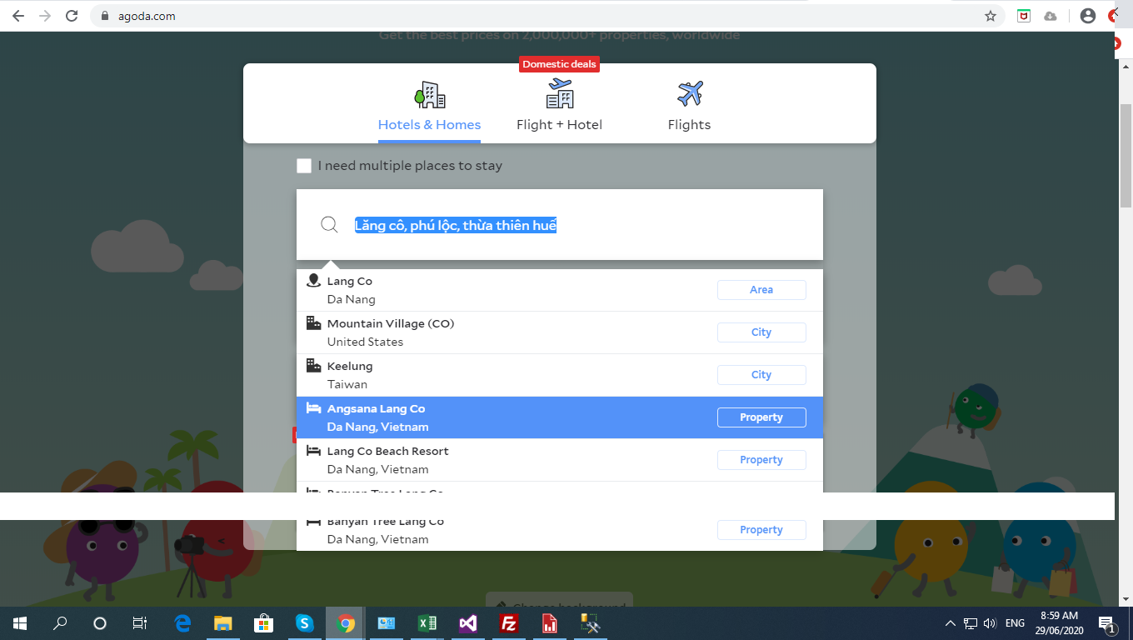Click the pin icon beside Lang Co
Image resolution: width=1133 pixels, height=640 pixels.
click(314, 281)
